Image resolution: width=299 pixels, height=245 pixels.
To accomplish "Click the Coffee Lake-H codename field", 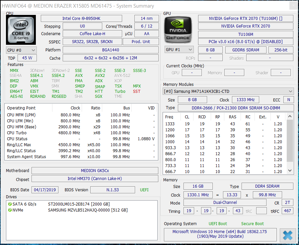I will 92,34.
